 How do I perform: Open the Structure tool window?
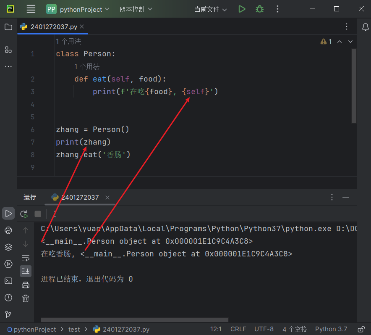(8, 50)
